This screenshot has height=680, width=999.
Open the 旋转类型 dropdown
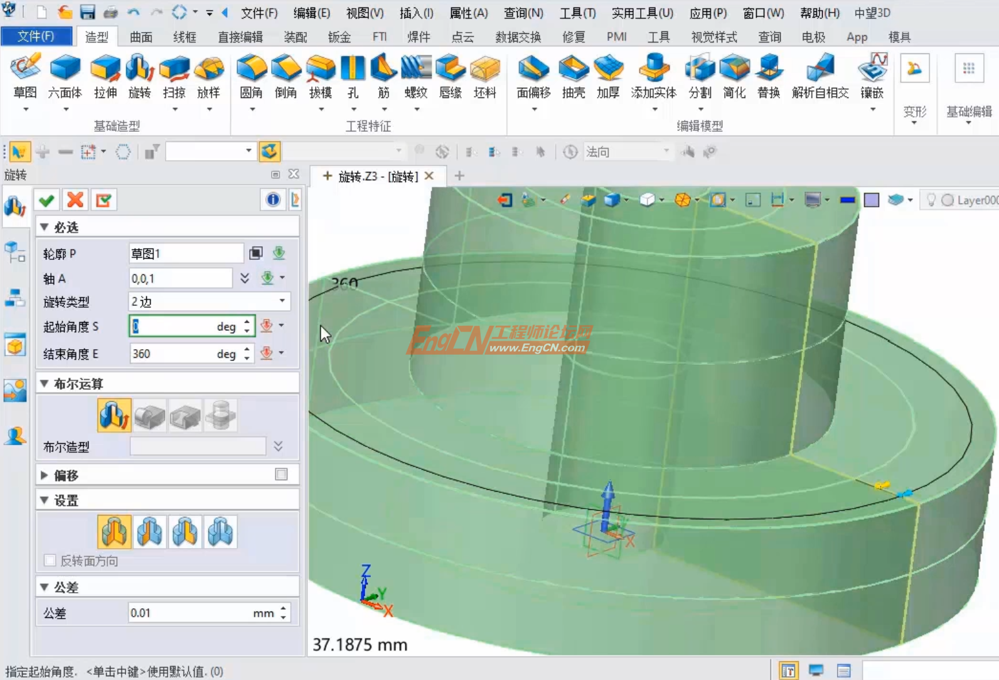[282, 301]
